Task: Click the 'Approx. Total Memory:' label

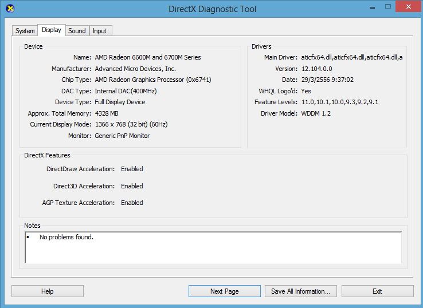Action: (60, 113)
